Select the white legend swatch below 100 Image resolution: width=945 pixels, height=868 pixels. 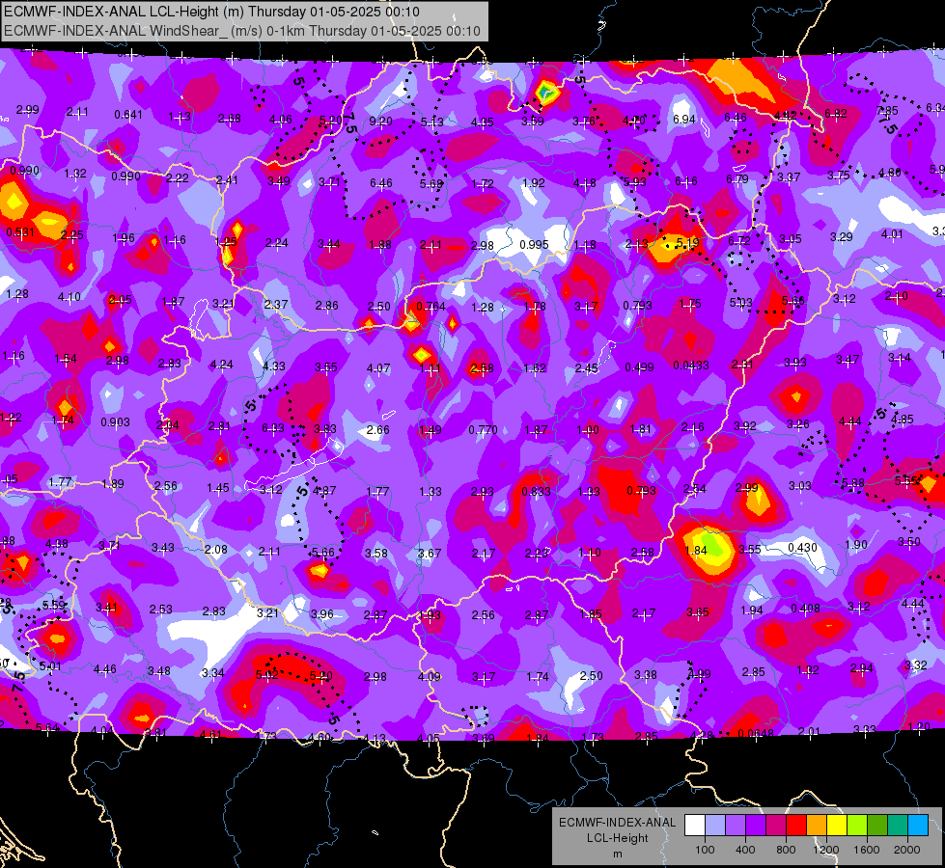(695, 826)
